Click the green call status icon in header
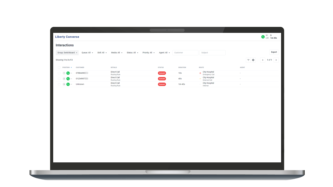333x187 pixels. pyautogui.click(x=263, y=37)
